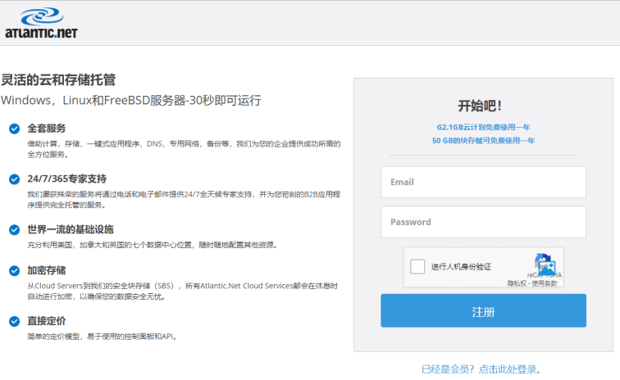Click the checkmark icon beside 直接定价
This screenshot has height=380, width=620.
click(14, 321)
